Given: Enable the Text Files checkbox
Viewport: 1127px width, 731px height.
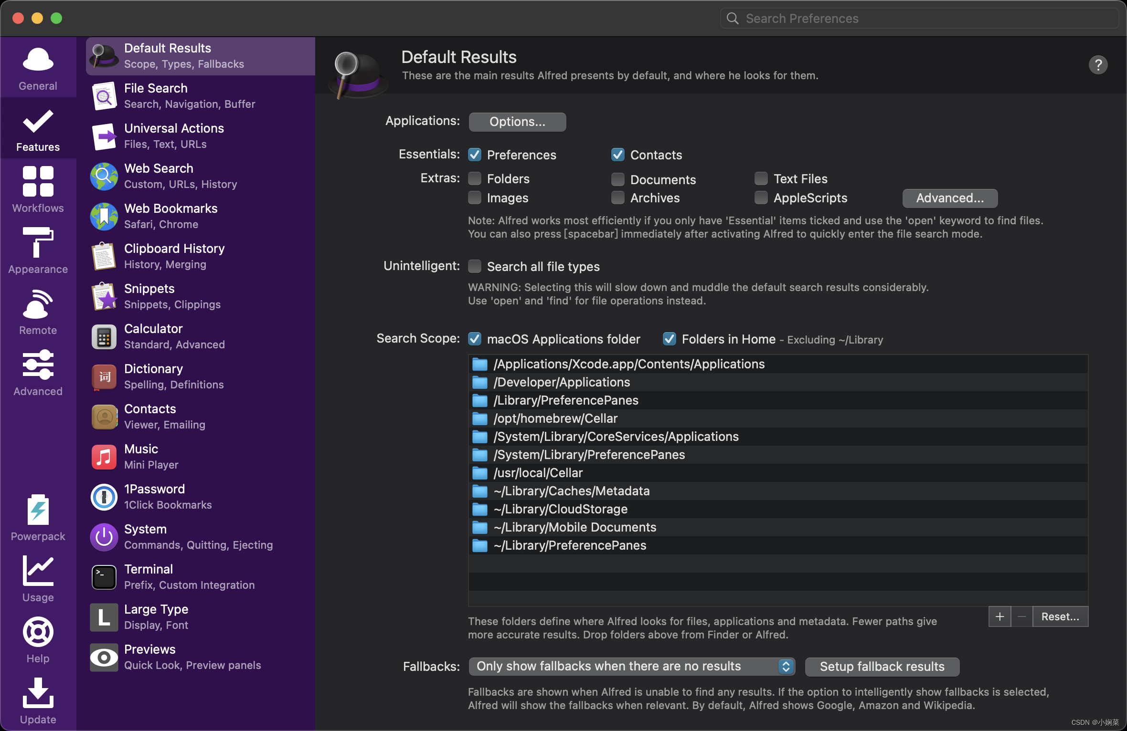Looking at the screenshot, I should 761,178.
